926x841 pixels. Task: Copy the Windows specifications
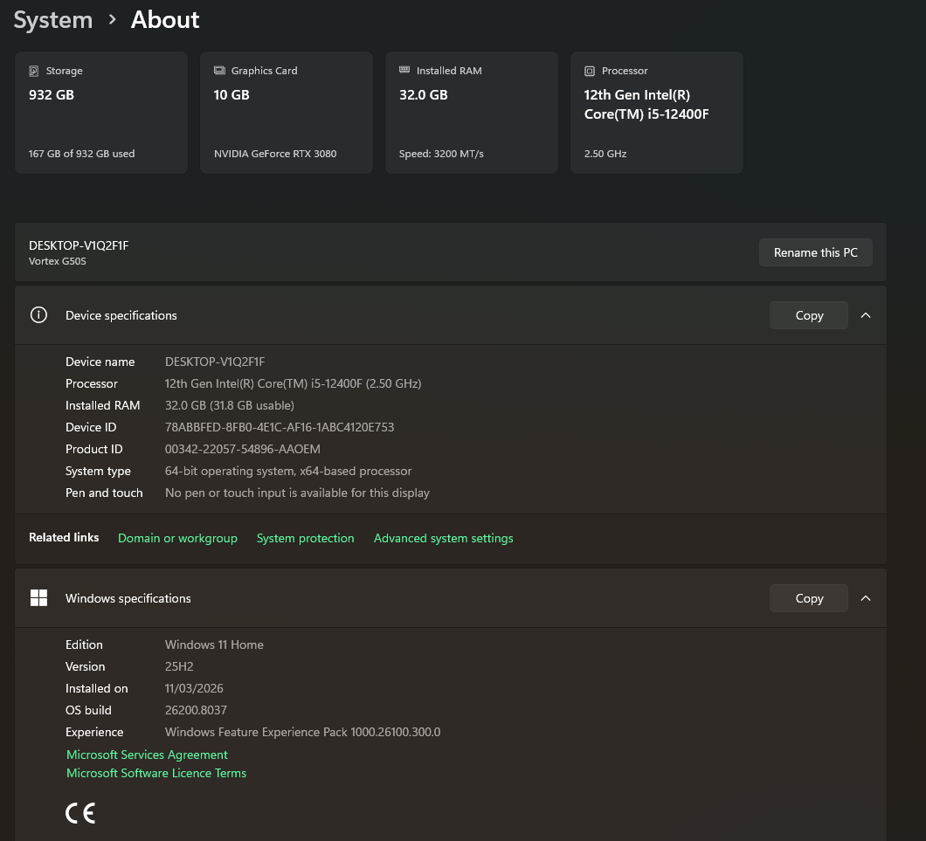(x=808, y=597)
